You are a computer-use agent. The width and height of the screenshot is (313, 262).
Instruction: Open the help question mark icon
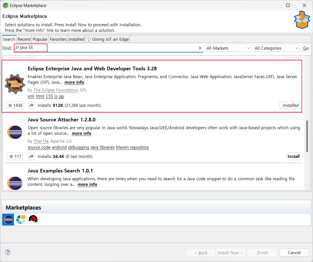pos(8,252)
